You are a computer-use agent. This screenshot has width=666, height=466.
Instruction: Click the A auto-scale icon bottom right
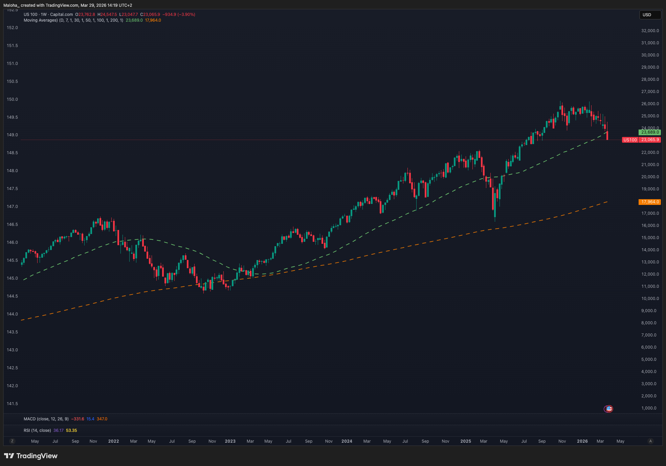(650, 441)
